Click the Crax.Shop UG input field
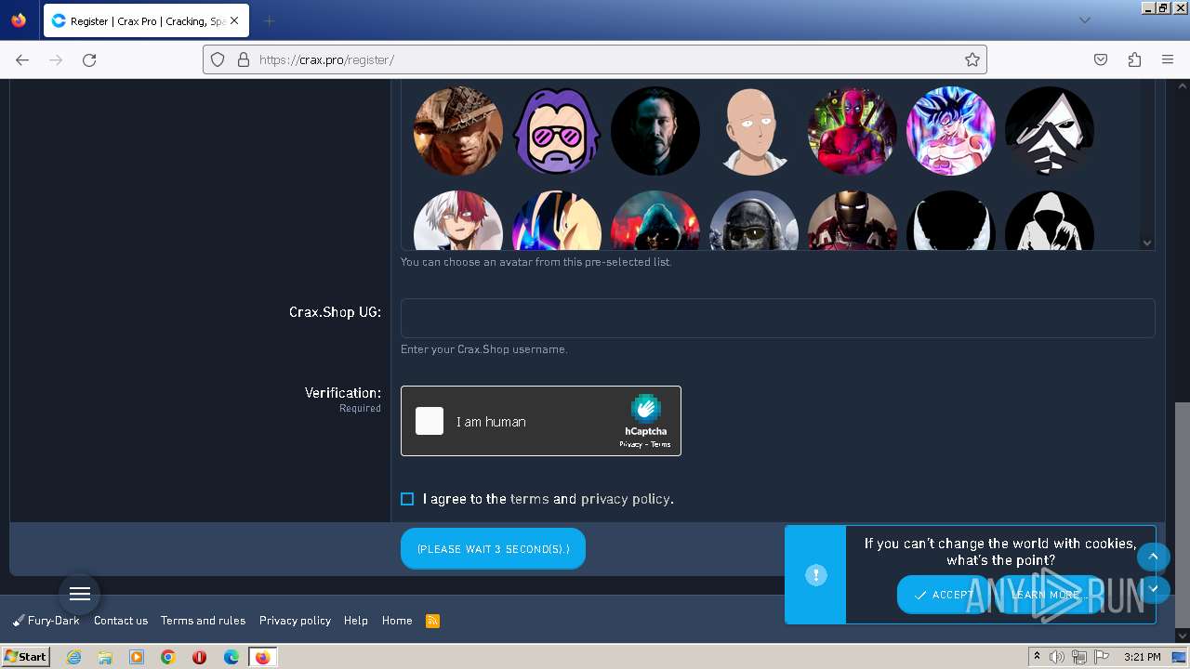1190x669 pixels. pos(777,318)
